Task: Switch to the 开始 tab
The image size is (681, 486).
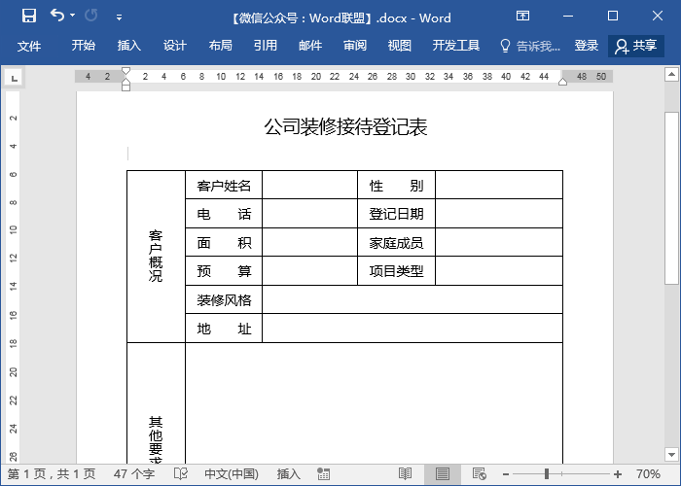Action: click(x=84, y=46)
